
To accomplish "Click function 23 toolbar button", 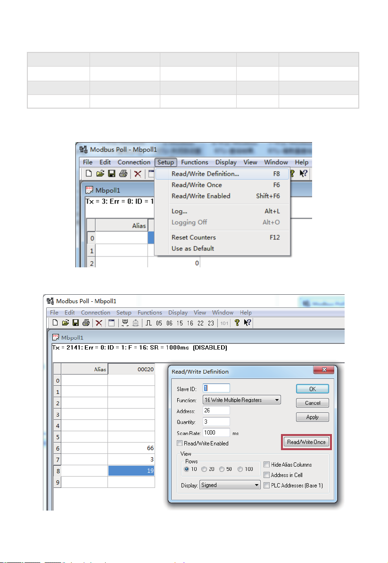I will (211, 323).
